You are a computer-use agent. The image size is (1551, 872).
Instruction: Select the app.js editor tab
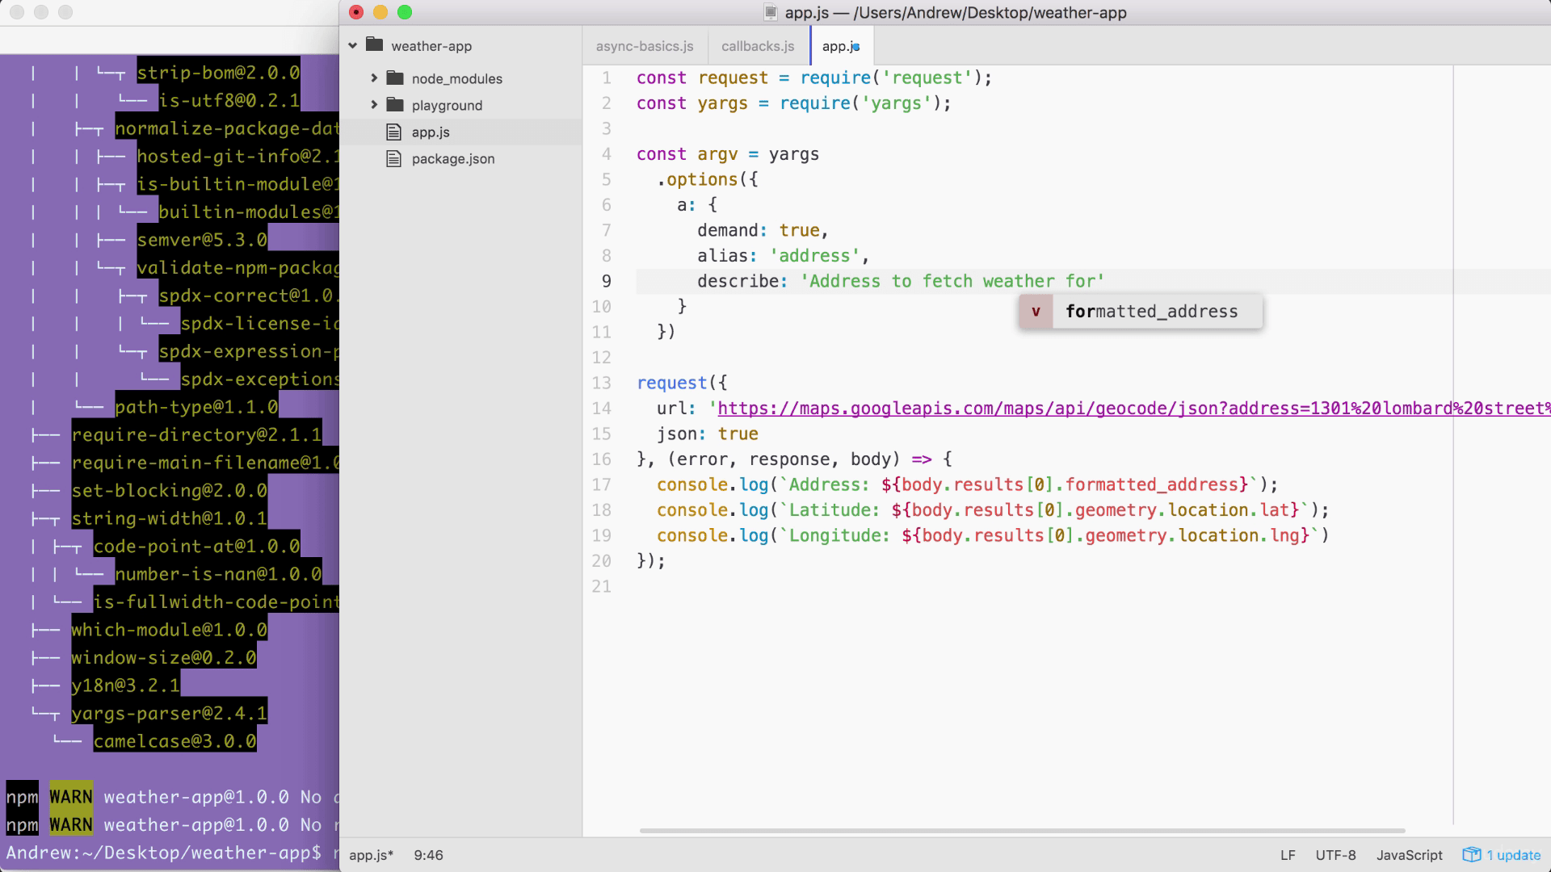pos(840,46)
